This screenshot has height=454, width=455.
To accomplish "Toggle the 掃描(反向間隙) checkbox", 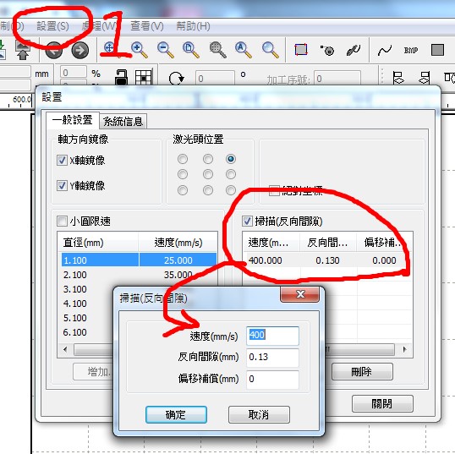I will pos(247,221).
